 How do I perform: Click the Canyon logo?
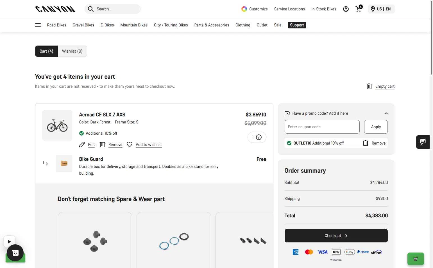coord(55,9)
